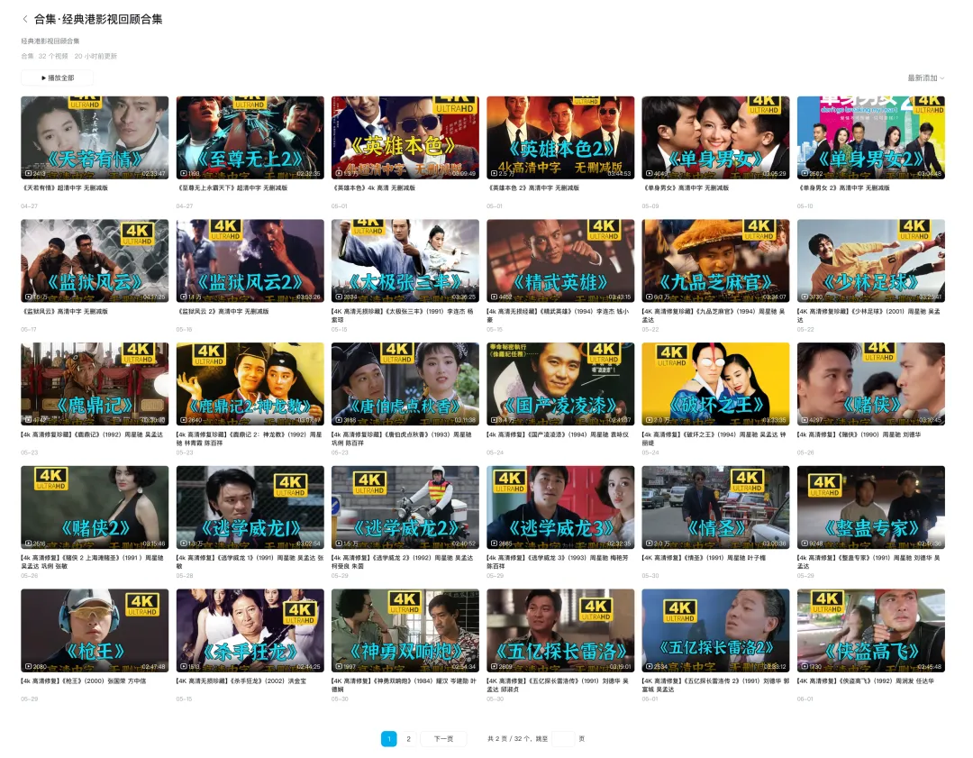This screenshot has width=973, height=758.
Task: Open the 《赌侠》 video thumbnail
Action: point(871,384)
